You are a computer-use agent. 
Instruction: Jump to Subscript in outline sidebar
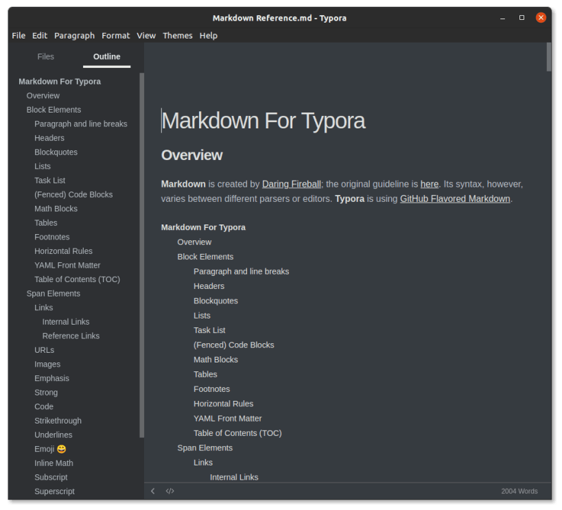[51, 477]
